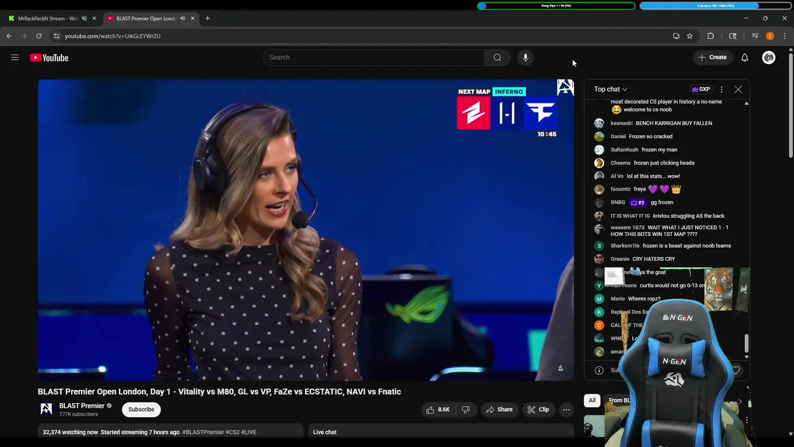Reload the page with the refresh icon

tap(38, 36)
